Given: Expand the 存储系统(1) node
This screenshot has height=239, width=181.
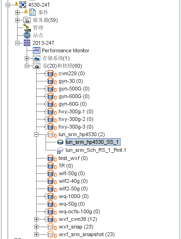Looking at the screenshot, I should click(27, 58).
